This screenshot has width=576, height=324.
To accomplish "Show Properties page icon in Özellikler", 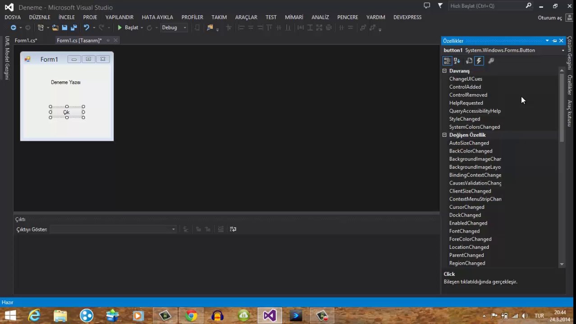I will (469, 61).
